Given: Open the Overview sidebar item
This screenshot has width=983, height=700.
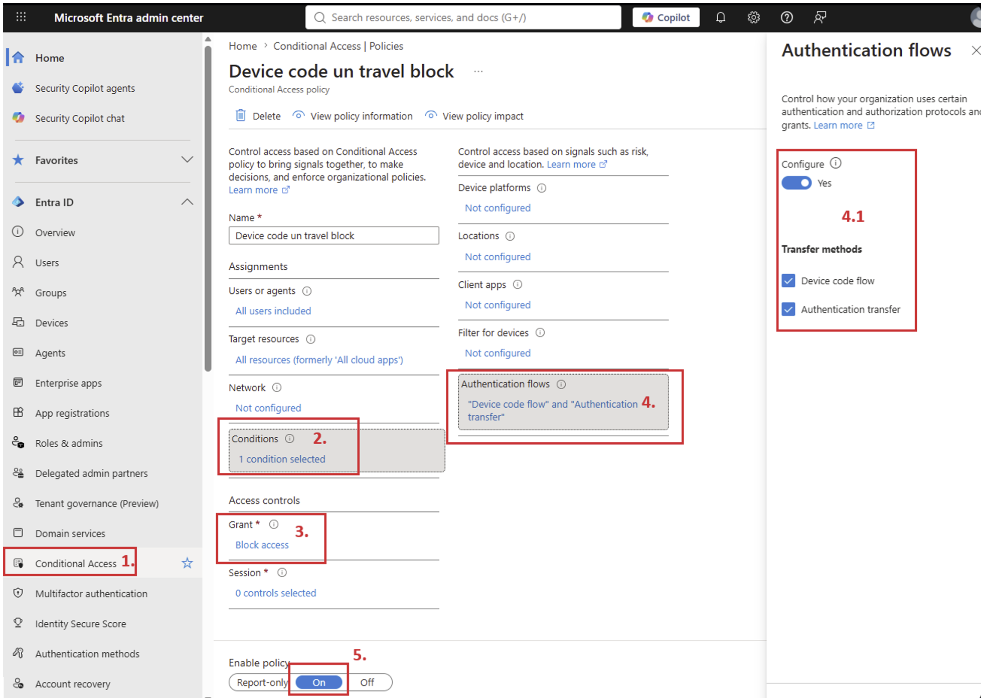Looking at the screenshot, I should click(55, 233).
